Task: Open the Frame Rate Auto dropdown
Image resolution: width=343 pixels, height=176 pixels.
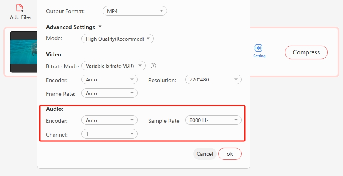Action: (x=110, y=93)
